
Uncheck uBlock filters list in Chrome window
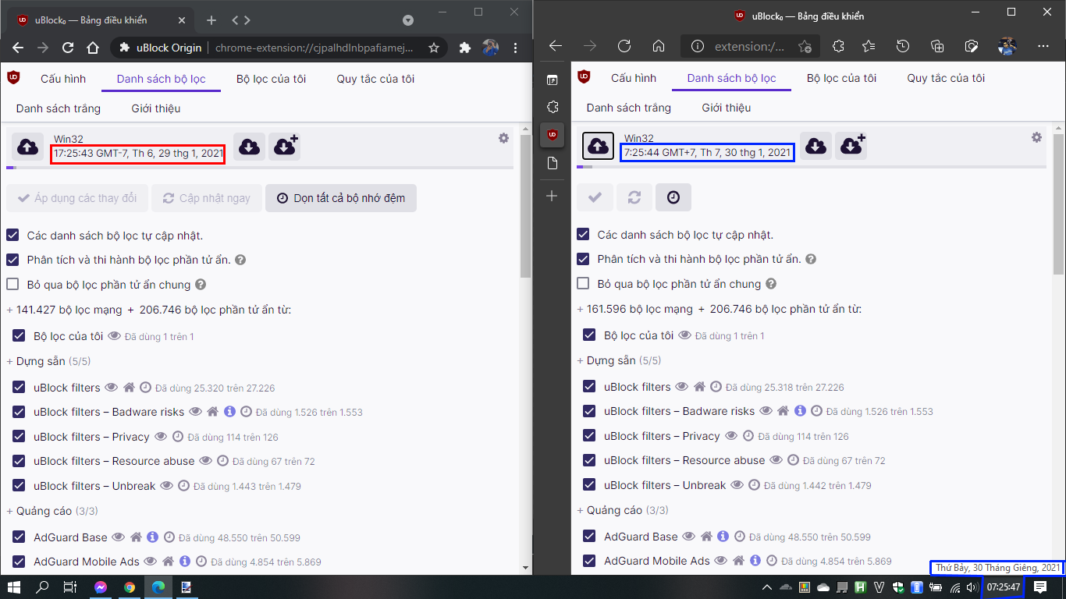coord(19,388)
